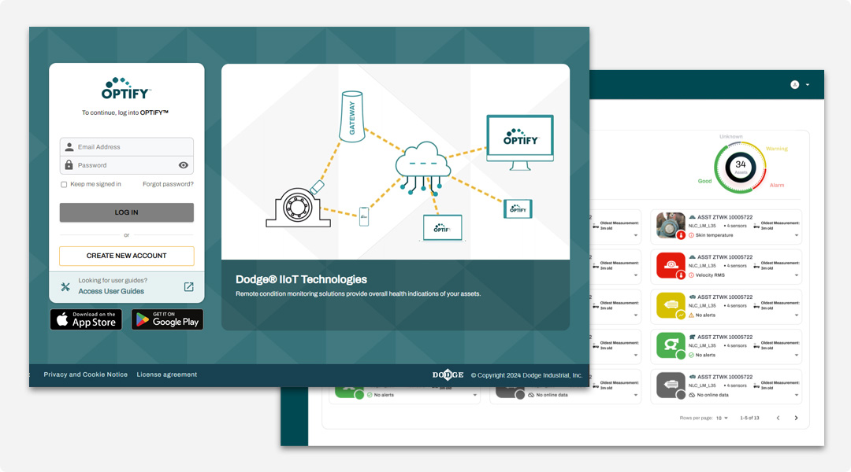Go to next page of asset list

coord(796,418)
